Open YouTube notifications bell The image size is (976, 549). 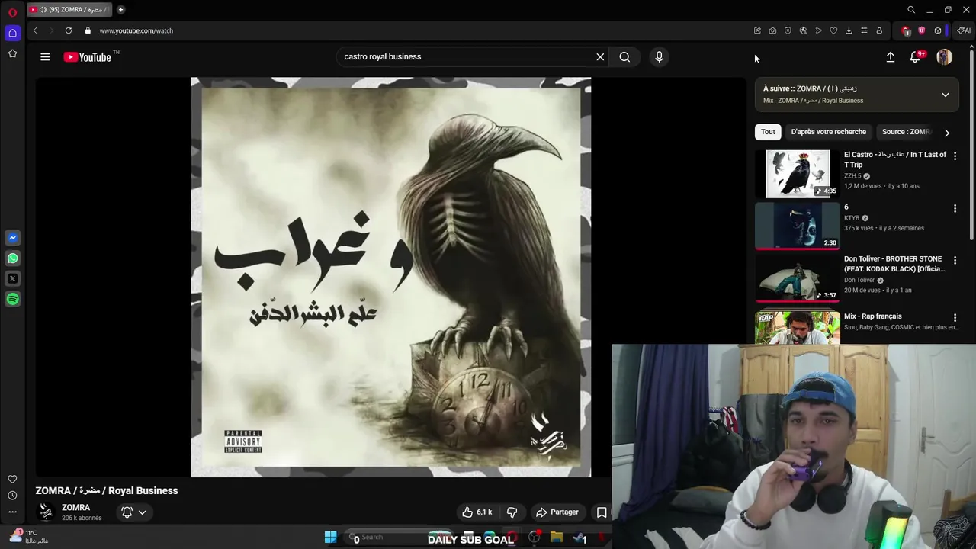point(916,57)
